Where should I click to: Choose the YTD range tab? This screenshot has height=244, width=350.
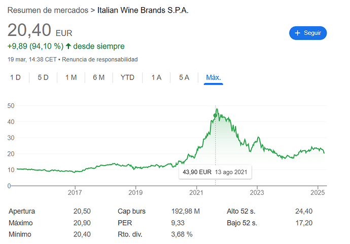coord(127,77)
